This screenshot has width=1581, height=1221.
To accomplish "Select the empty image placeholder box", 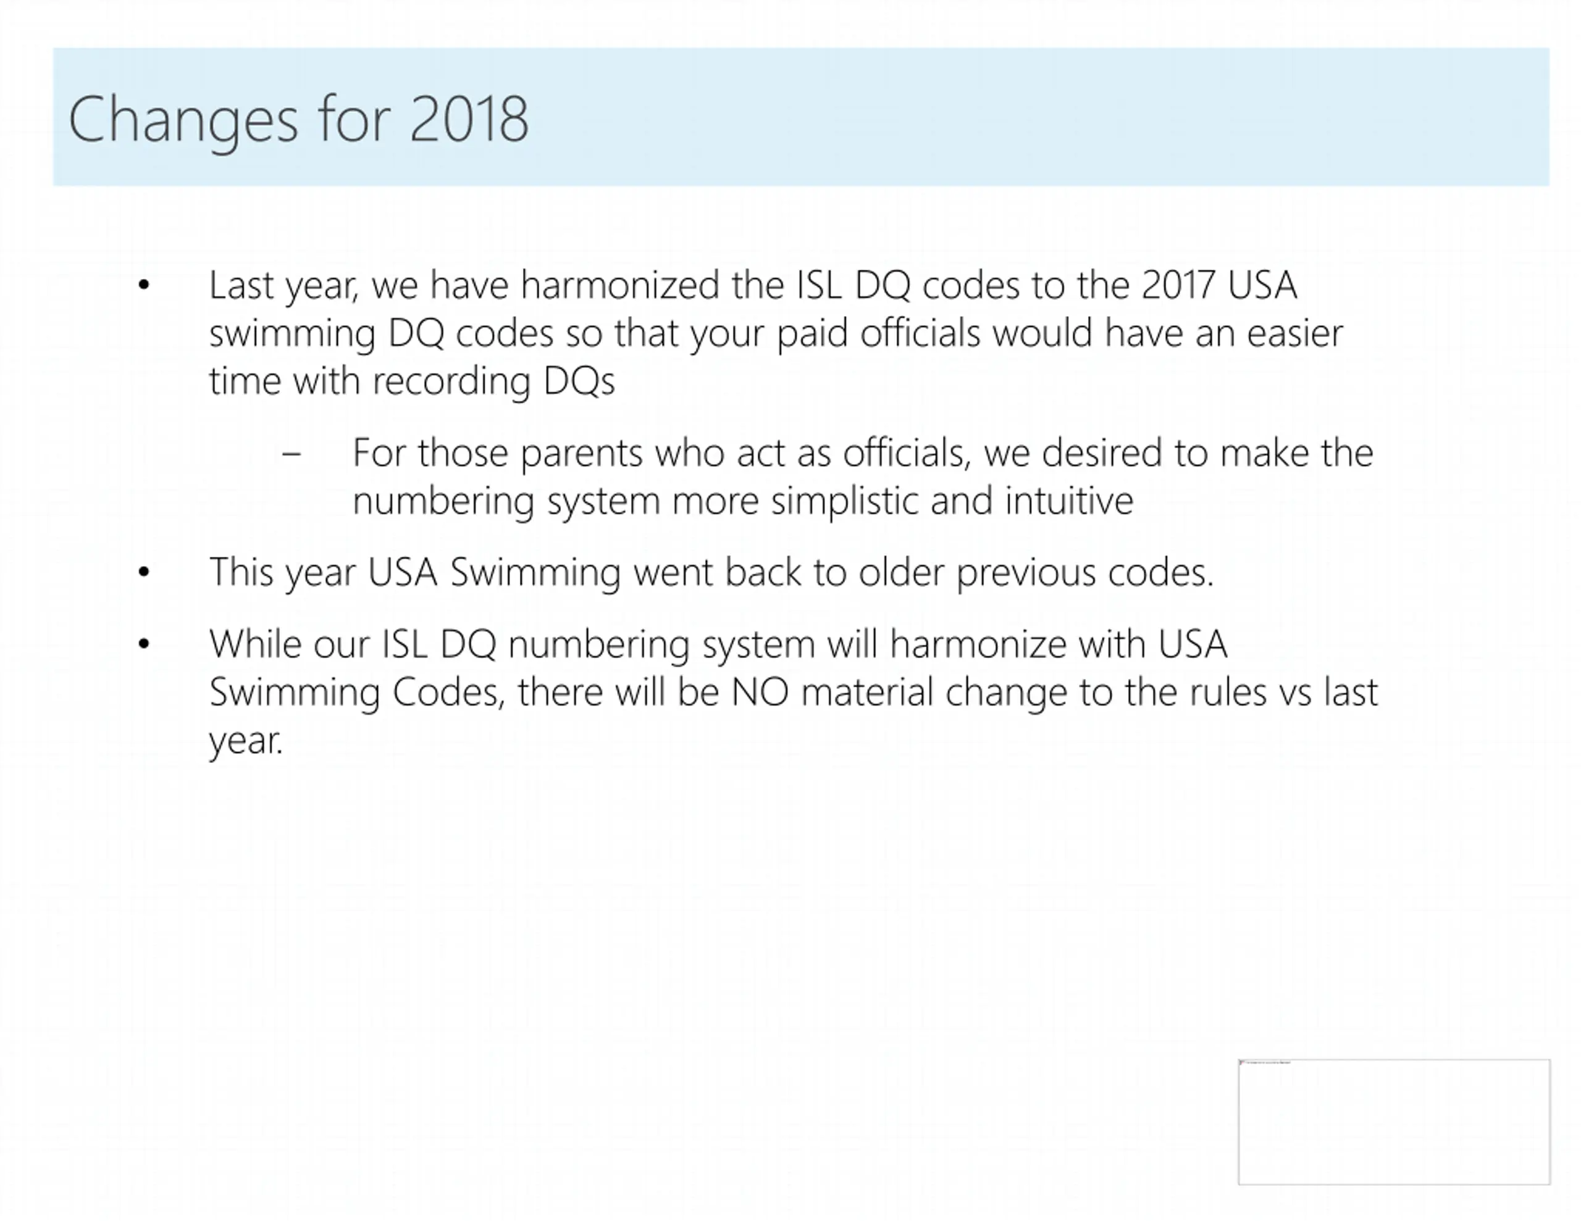I will coord(1394,1122).
